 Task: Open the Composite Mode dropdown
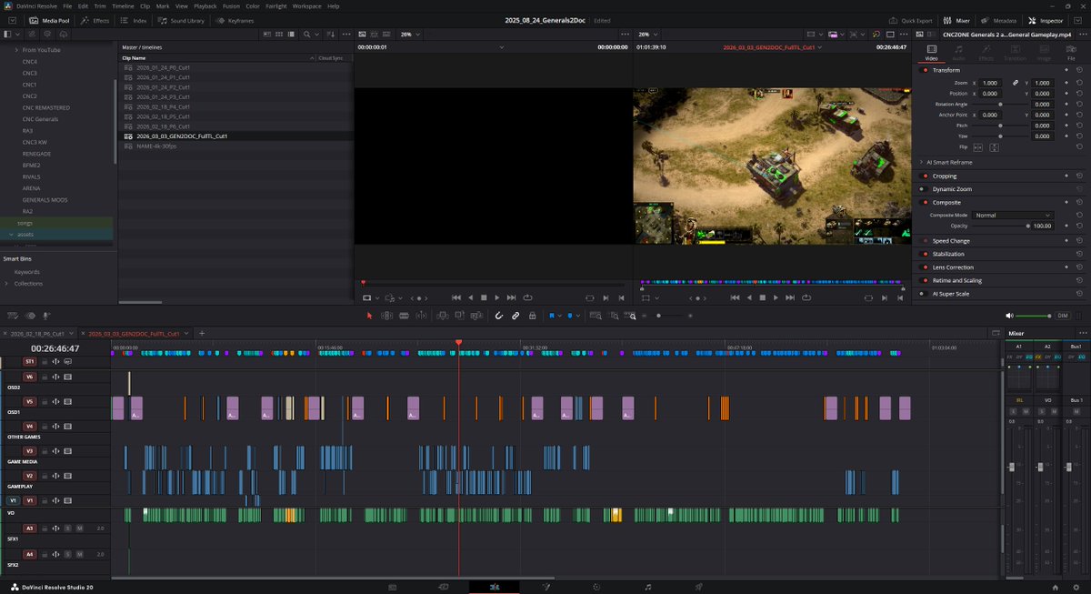[x=1013, y=216]
